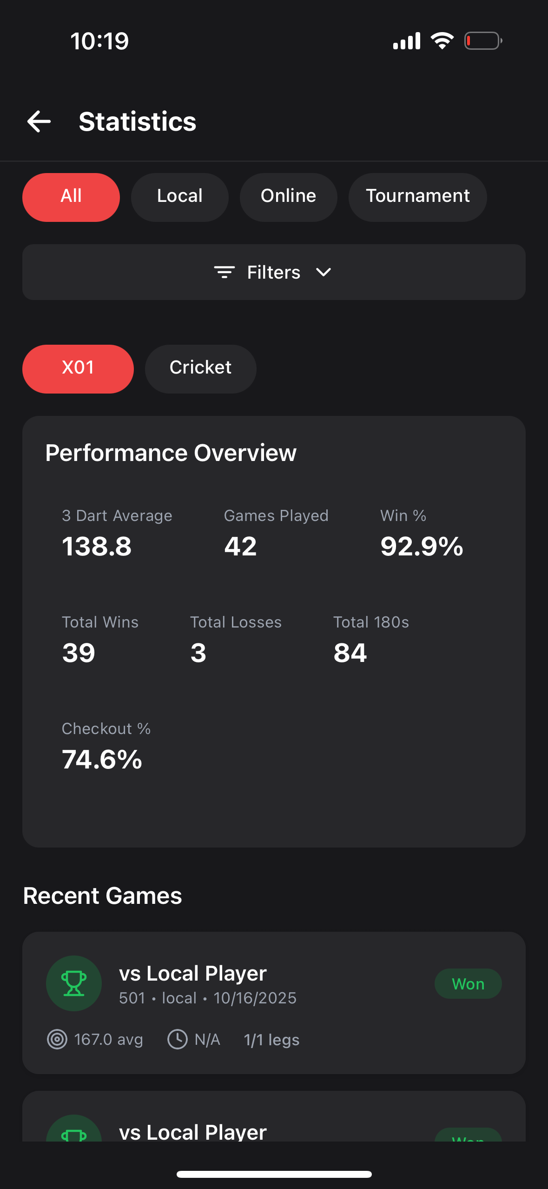
Task: Enable the Online games filter
Action: (x=288, y=197)
